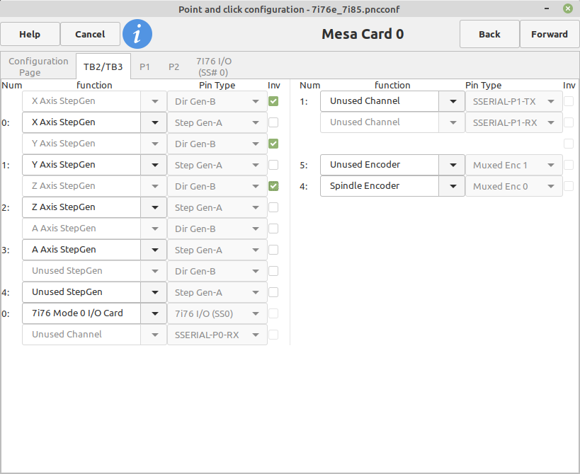Image resolution: width=580 pixels, height=474 pixels.
Task: Click the row number '2:' label
Action: pos(6,207)
